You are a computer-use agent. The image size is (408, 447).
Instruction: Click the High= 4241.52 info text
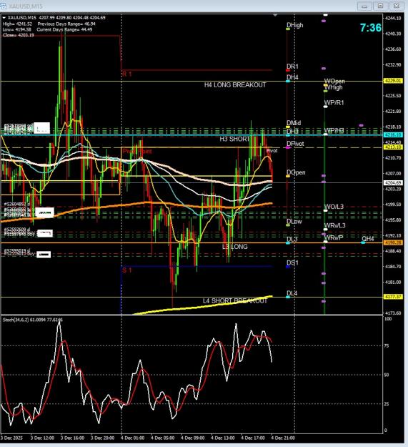point(17,24)
